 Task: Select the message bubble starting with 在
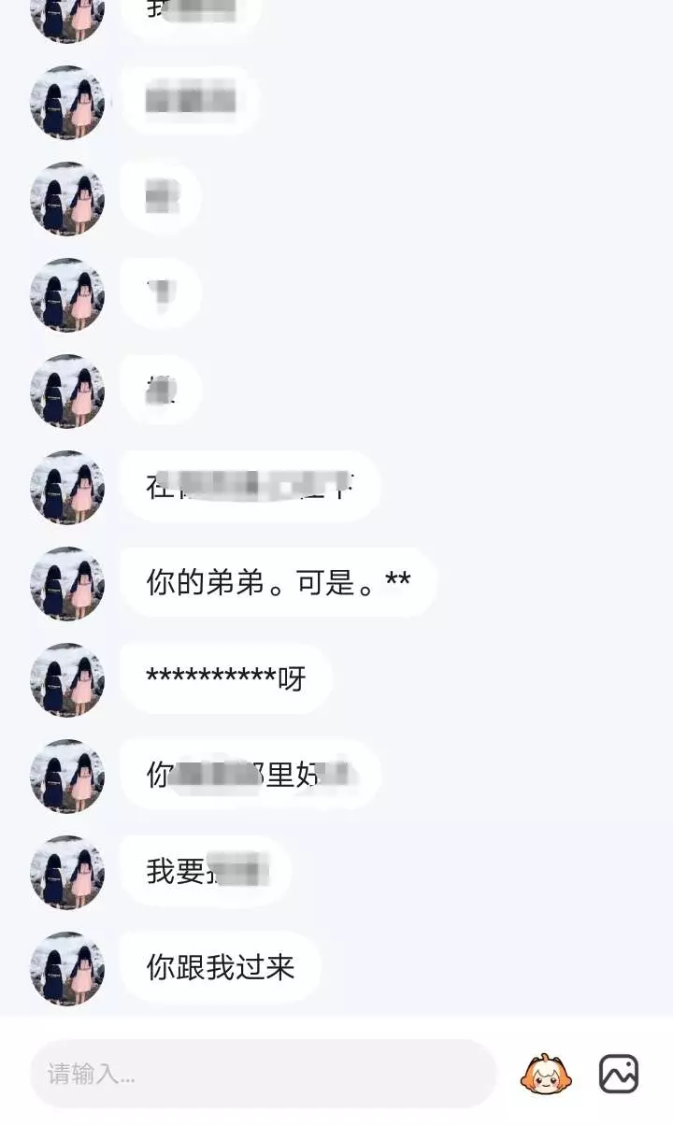(251, 486)
